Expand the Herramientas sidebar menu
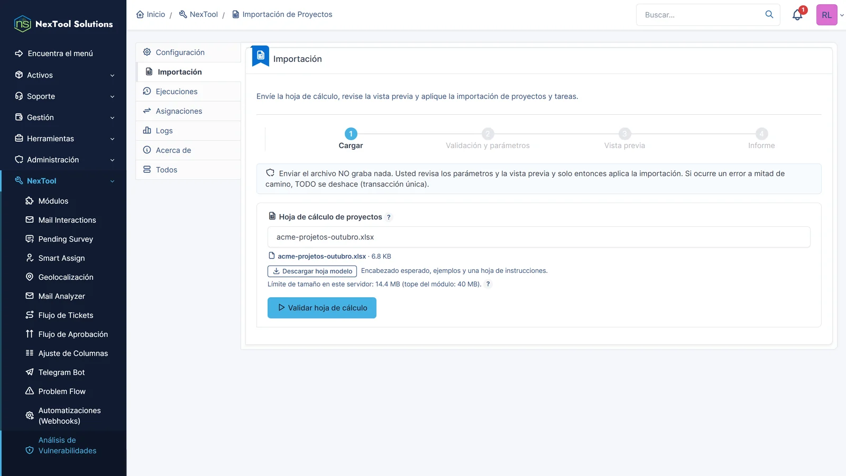The height and width of the screenshot is (476, 846). pyautogui.click(x=63, y=139)
